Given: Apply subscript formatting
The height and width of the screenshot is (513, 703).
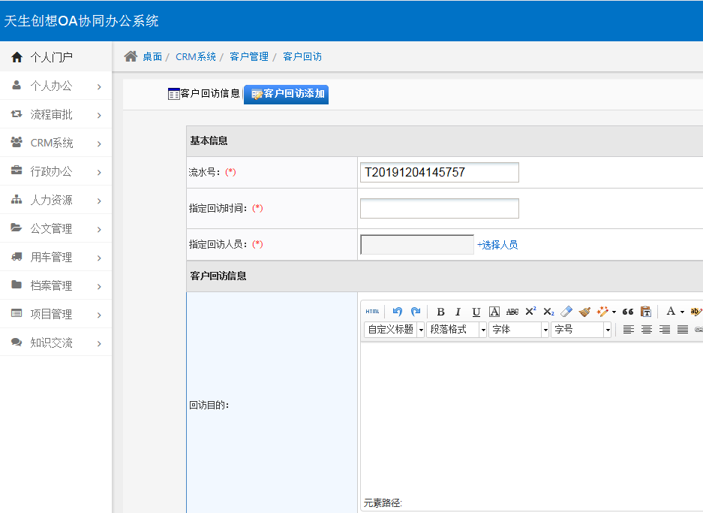Looking at the screenshot, I should coord(548,312).
